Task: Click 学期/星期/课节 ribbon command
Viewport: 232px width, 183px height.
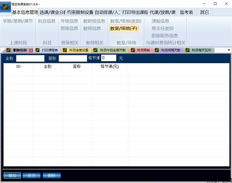Action: [18, 21]
